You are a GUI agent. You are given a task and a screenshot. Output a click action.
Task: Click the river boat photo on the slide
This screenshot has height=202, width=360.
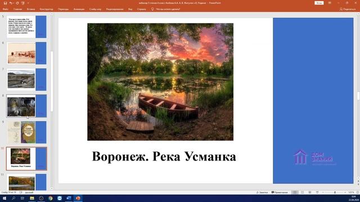pyautogui.click(x=160, y=82)
